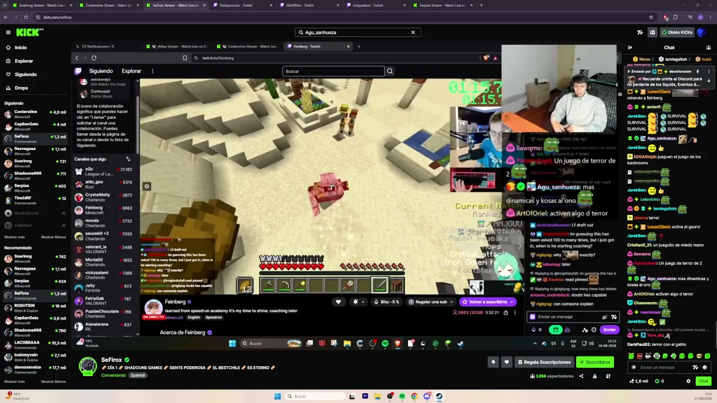Open the chat leaderboard podium icon
This screenshot has height=403, width=717.
click(708, 48)
